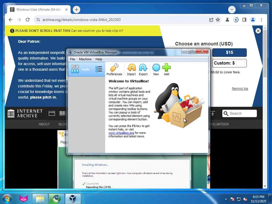Open the pink fox taskbar application
Viewport: 272px width, 204px height.
pyautogui.click(x=23, y=199)
